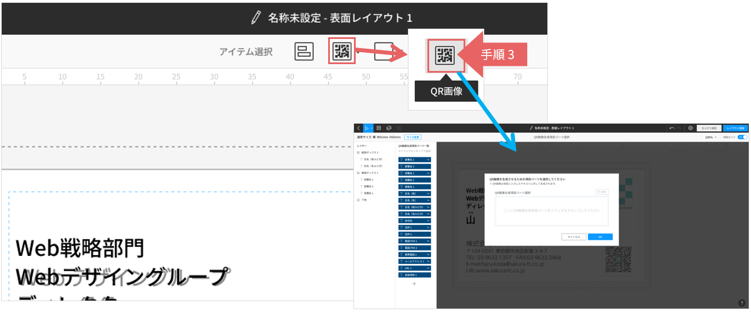Select 携帯電話１ part chip
Screen dimensions: 751x312
click(414, 254)
